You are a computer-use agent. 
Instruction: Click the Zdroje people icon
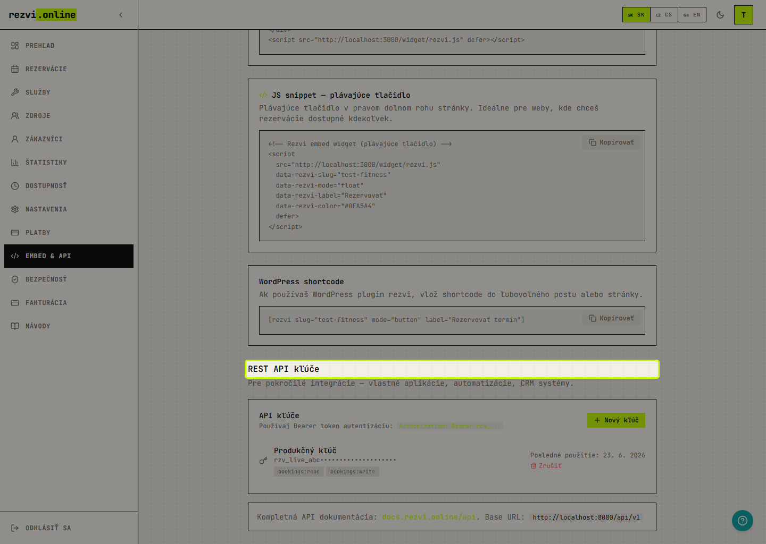[x=15, y=116]
